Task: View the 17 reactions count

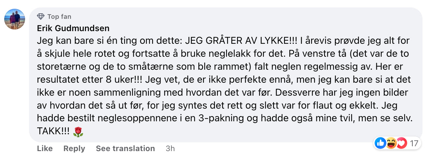Action: click(x=414, y=143)
